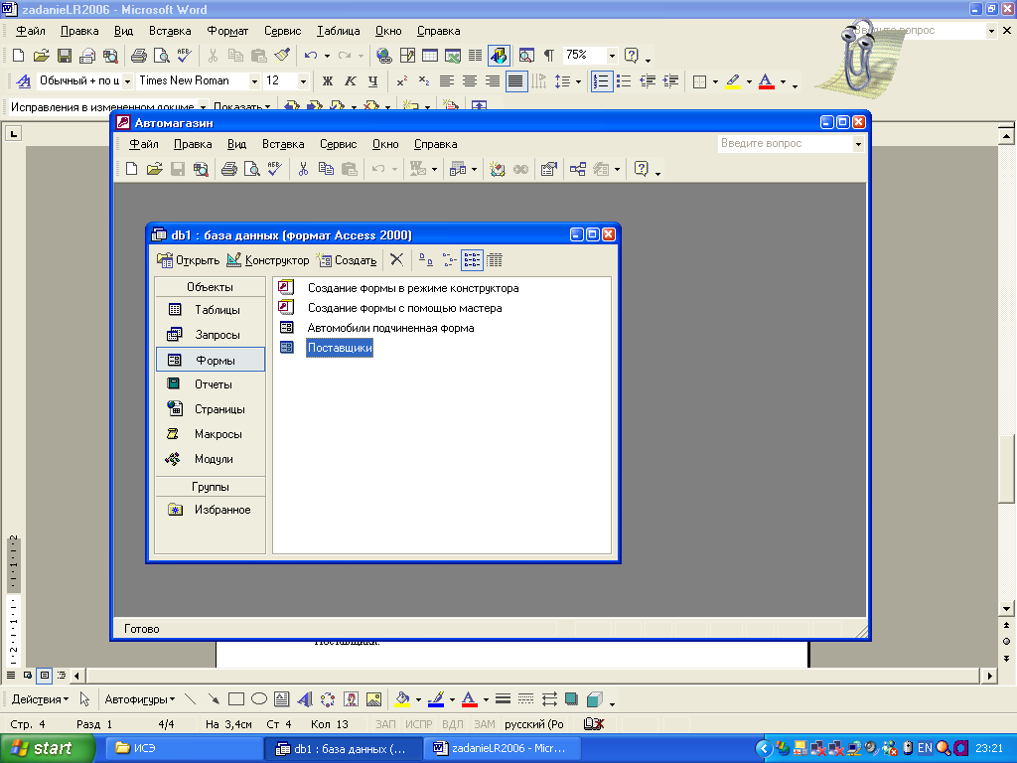Screen dimensions: 1017x763
Task: Click Properties icon in Access toolbar
Action: [x=548, y=169]
